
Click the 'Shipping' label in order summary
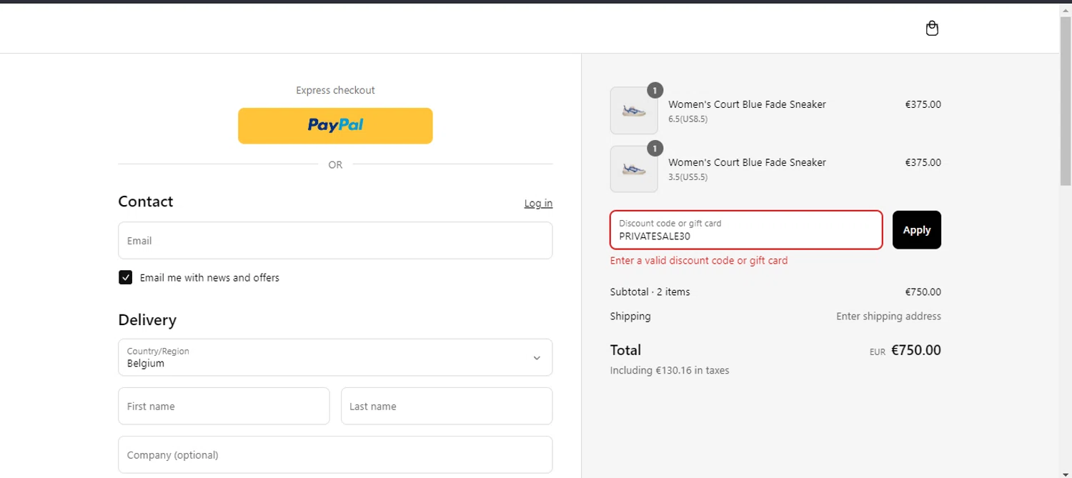pyautogui.click(x=630, y=317)
